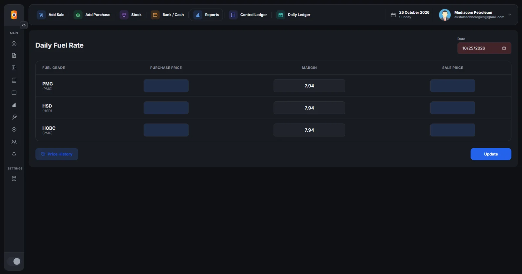The image size is (522, 274).
Task: Open Add Sale from top bar
Action: pyautogui.click(x=51, y=15)
